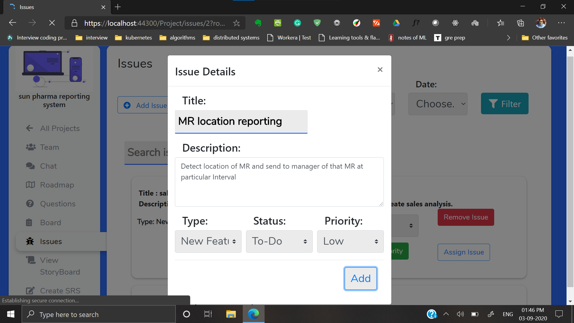Click the Filter button
This screenshot has width=574, height=323.
504,104
